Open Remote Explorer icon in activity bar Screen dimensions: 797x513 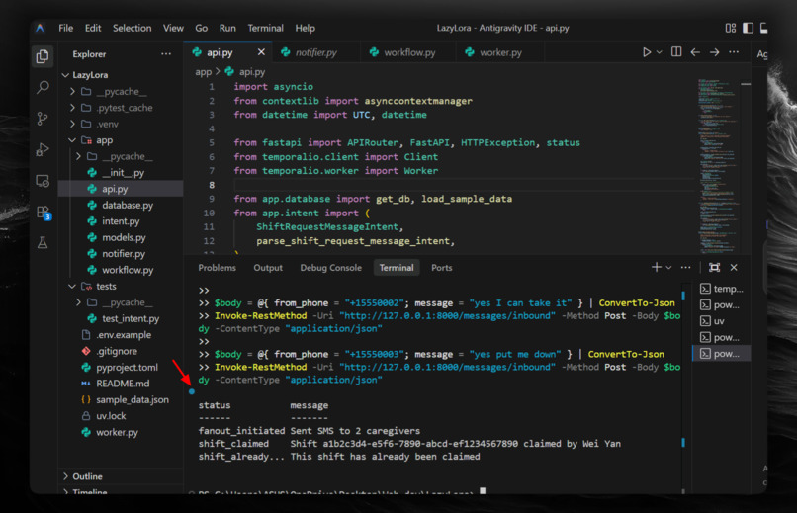click(x=43, y=181)
